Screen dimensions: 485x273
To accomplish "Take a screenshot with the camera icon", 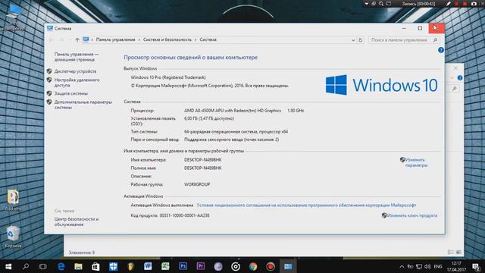I will pos(474,4).
